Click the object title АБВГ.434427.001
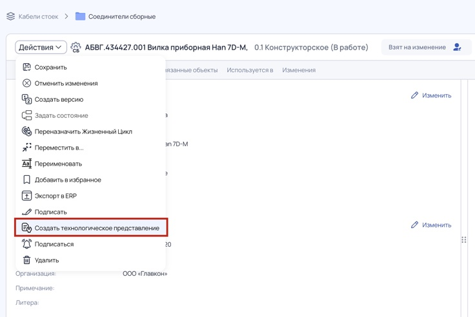 coord(166,48)
